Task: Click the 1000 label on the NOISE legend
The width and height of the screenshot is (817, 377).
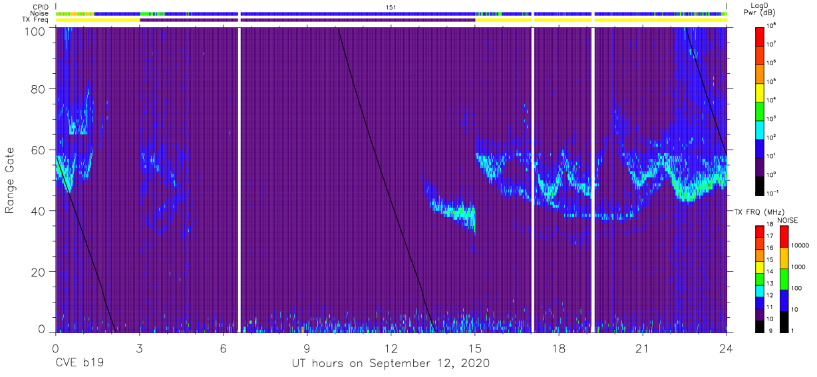Action: (797, 267)
